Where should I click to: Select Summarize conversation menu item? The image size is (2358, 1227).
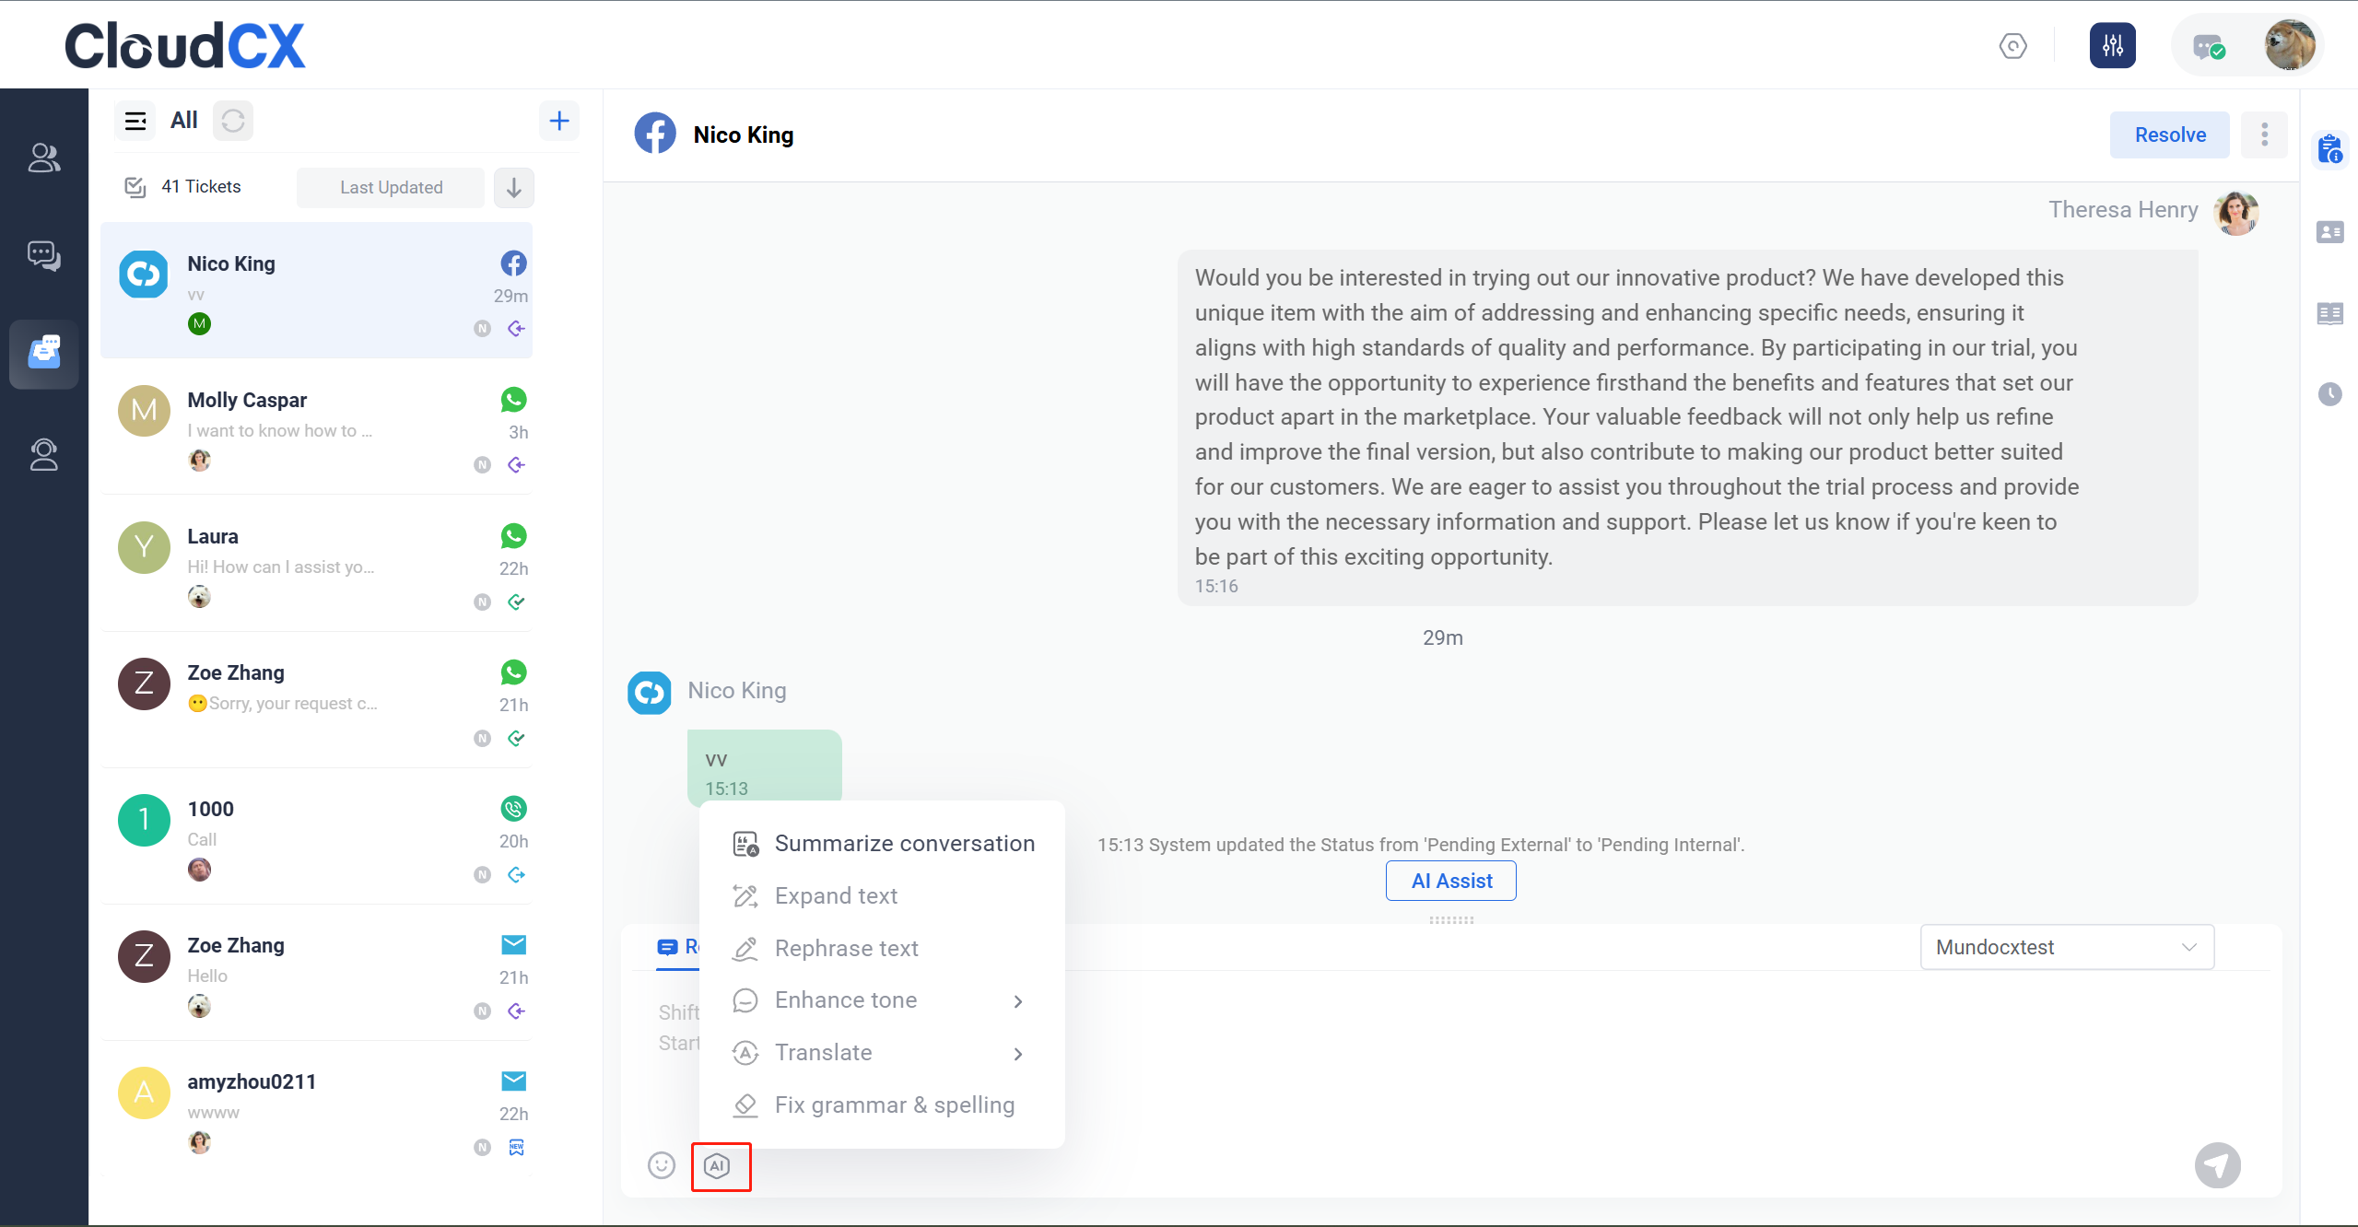[x=885, y=844]
